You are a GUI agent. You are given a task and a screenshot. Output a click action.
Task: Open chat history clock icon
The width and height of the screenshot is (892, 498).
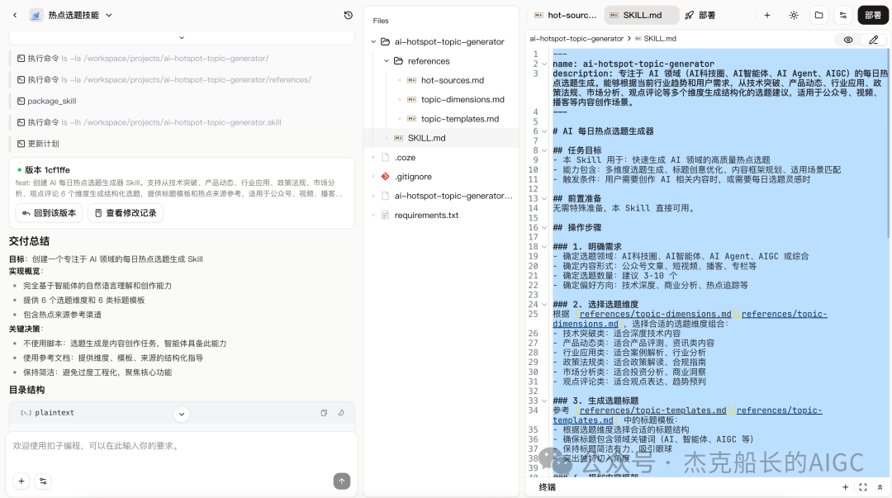(349, 16)
